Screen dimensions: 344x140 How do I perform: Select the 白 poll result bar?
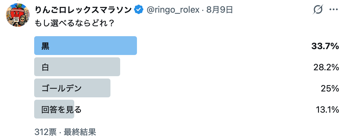(77, 67)
